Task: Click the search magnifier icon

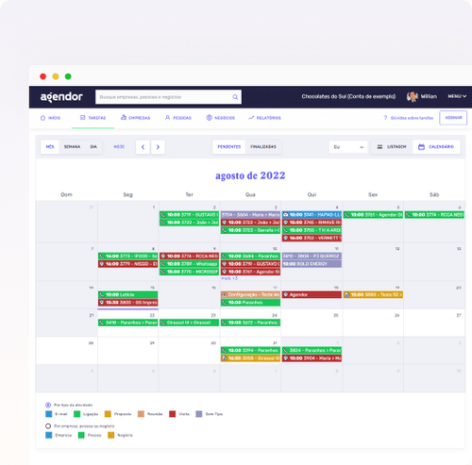Action: 235,97
